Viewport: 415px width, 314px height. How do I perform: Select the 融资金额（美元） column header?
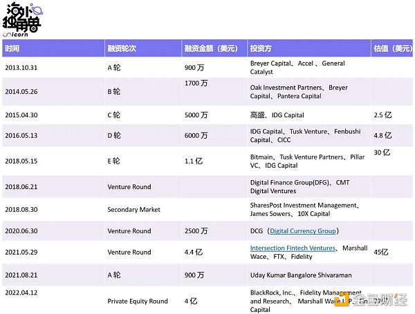[x=214, y=48]
